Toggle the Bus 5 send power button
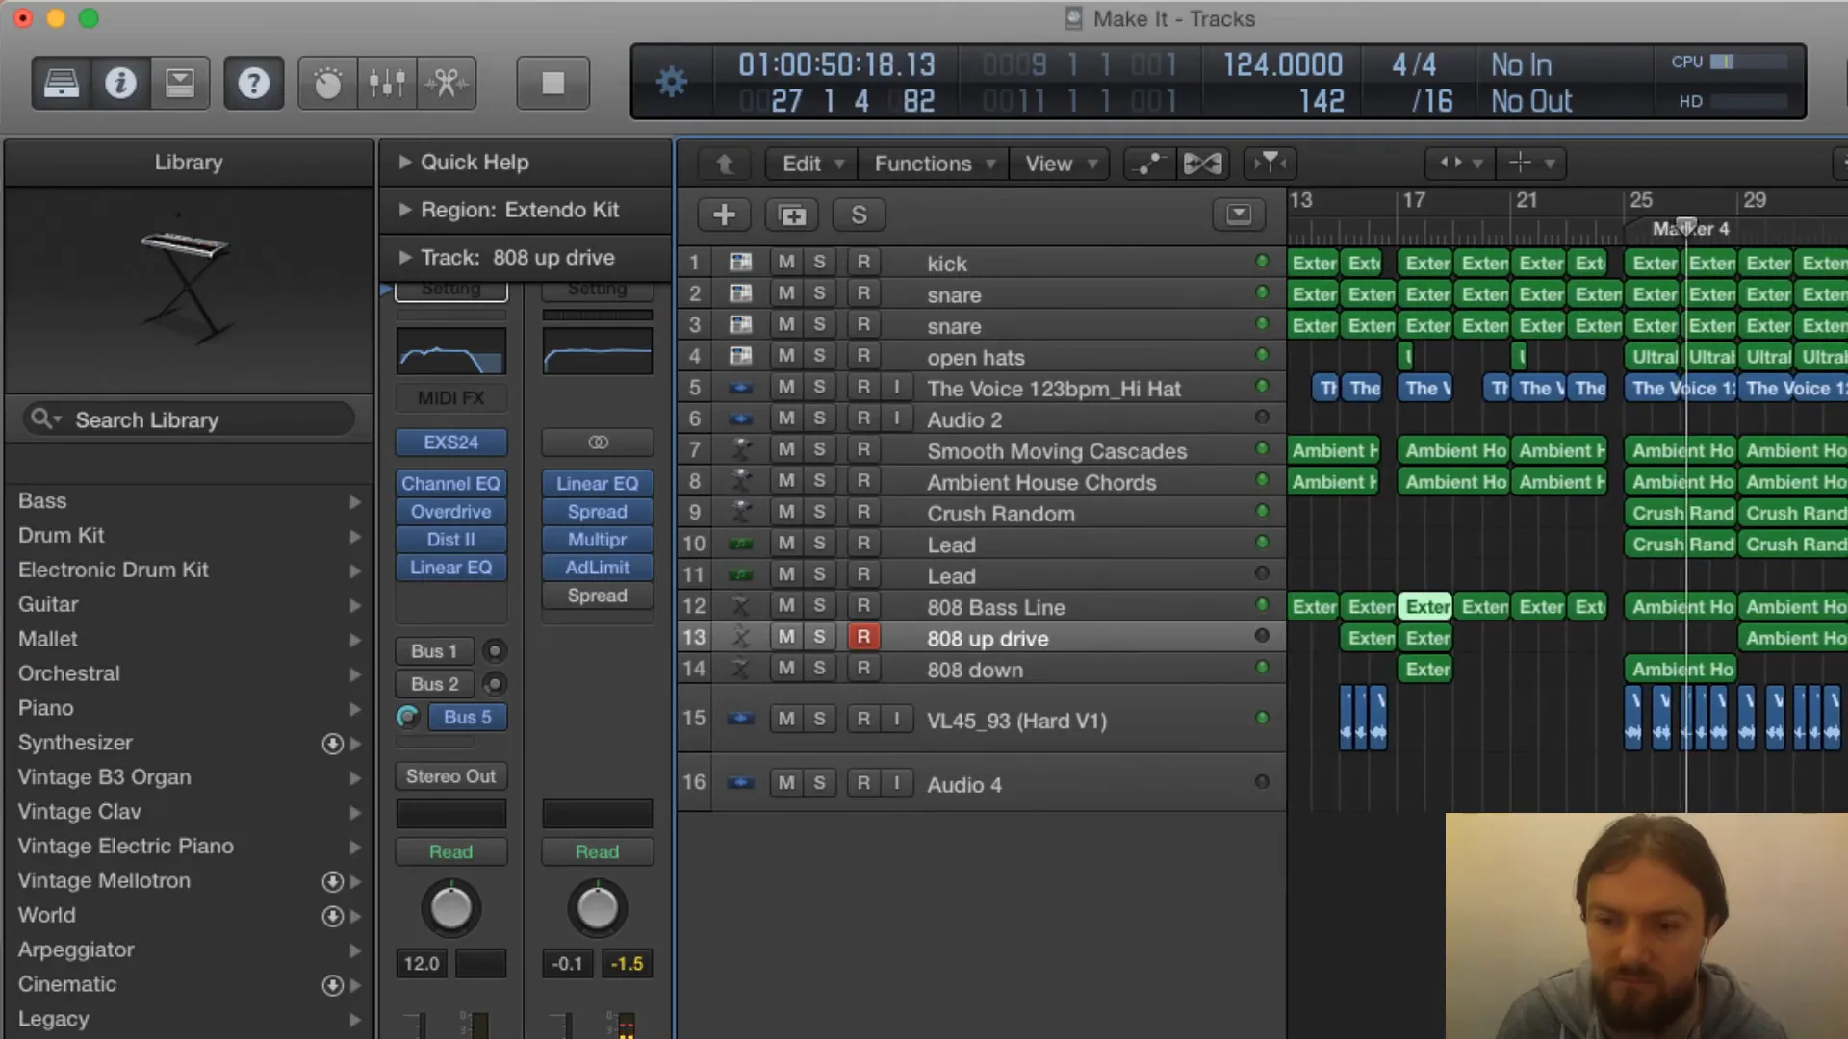Viewport: 1848px width, 1039px height. tap(408, 717)
